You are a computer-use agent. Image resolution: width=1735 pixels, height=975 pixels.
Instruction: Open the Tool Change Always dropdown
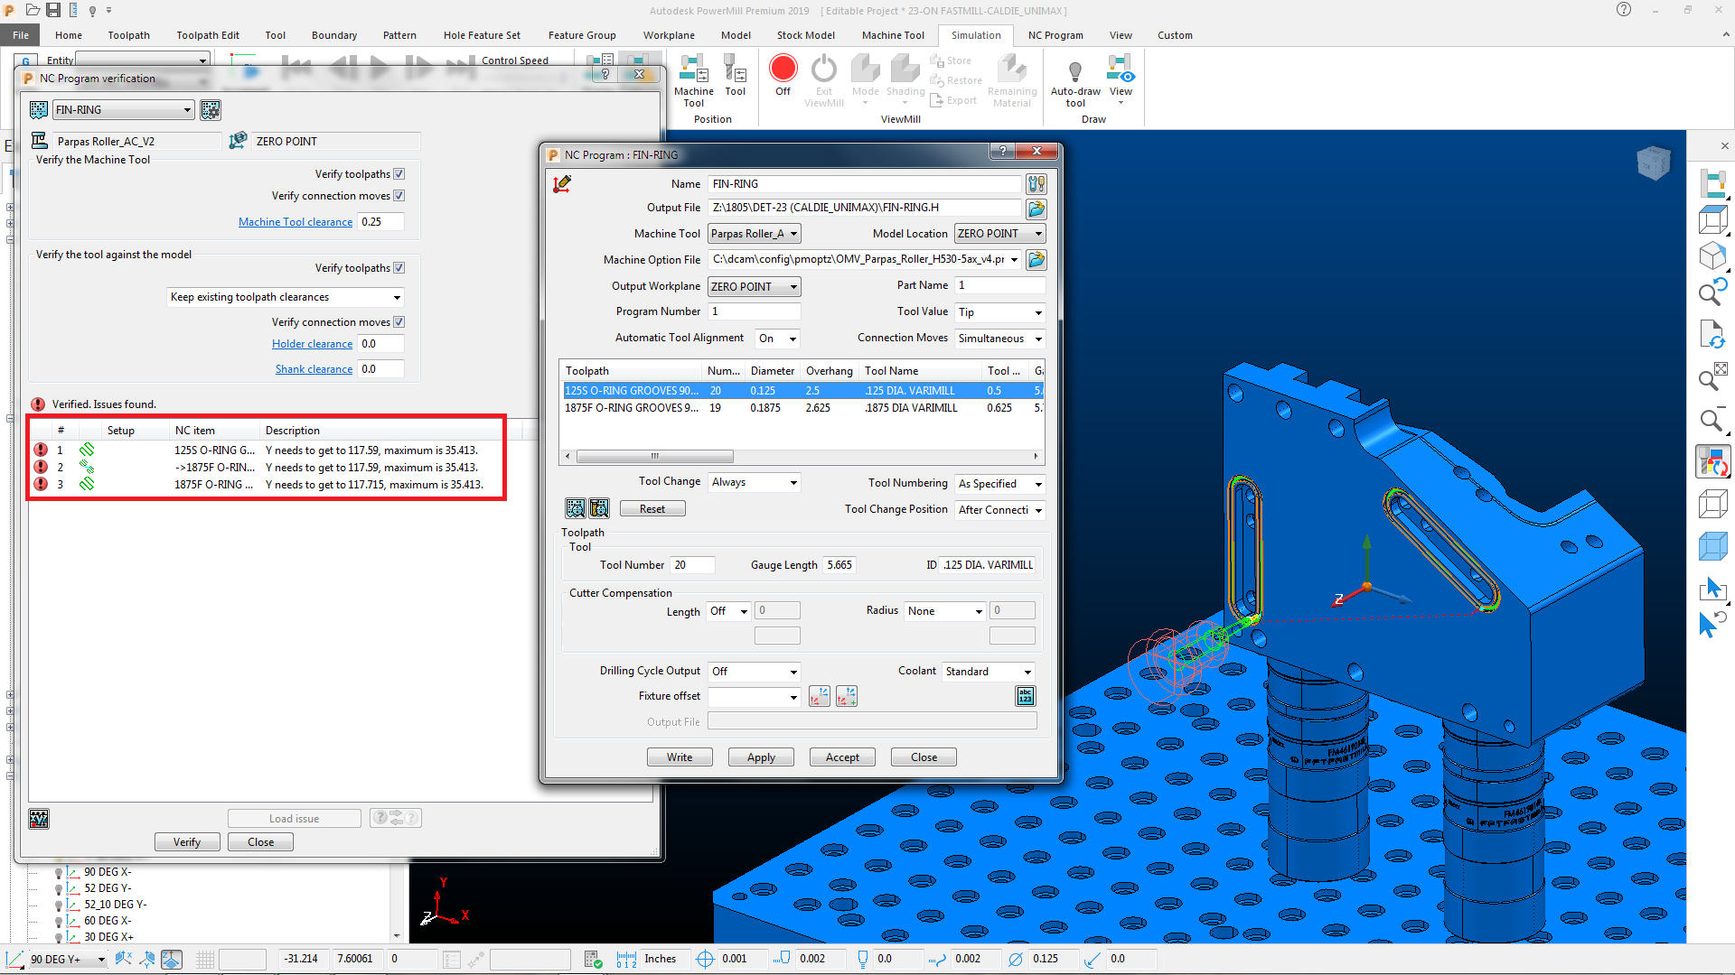755,482
